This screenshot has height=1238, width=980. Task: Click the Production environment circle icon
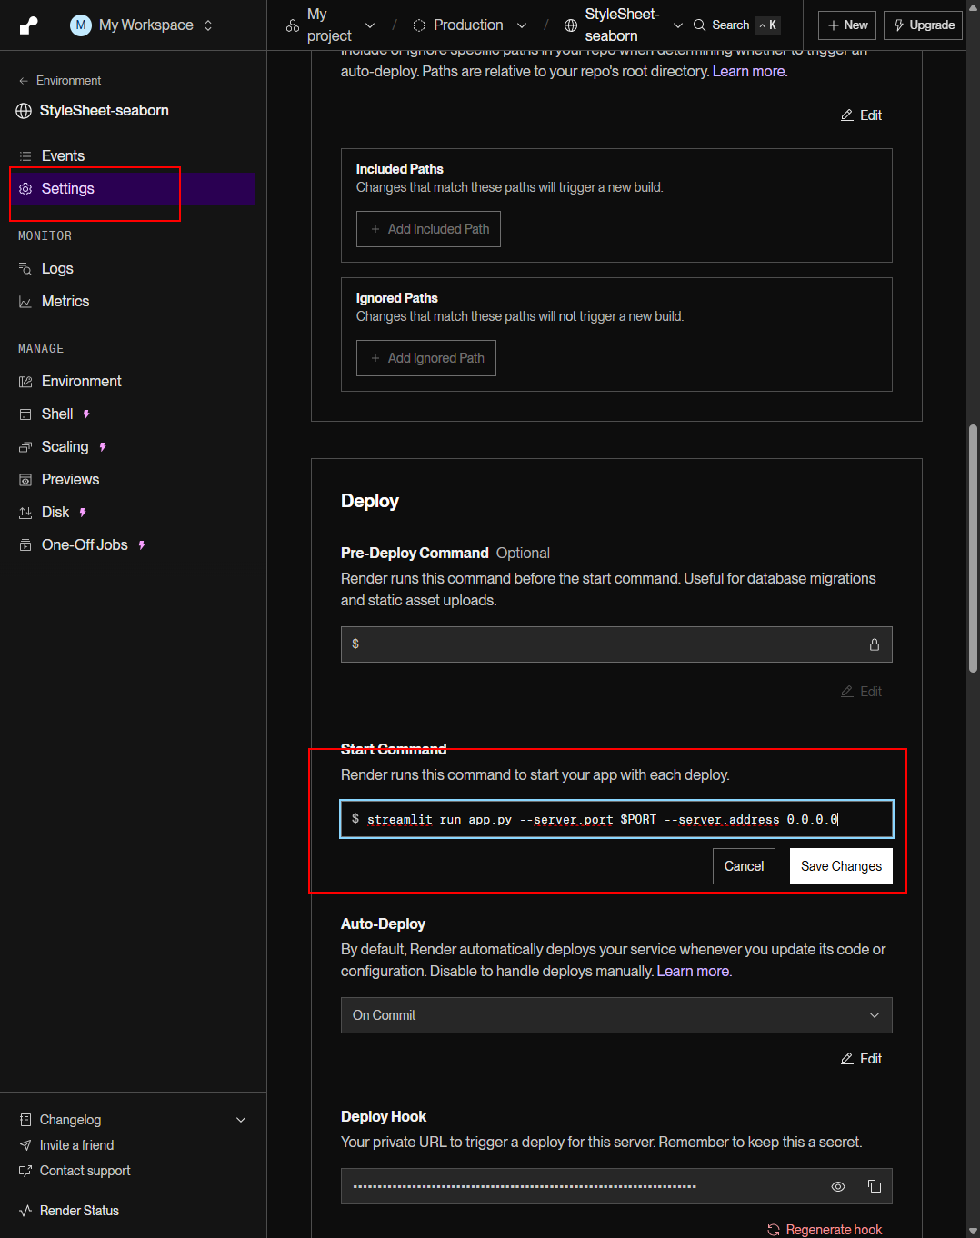click(x=419, y=25)
